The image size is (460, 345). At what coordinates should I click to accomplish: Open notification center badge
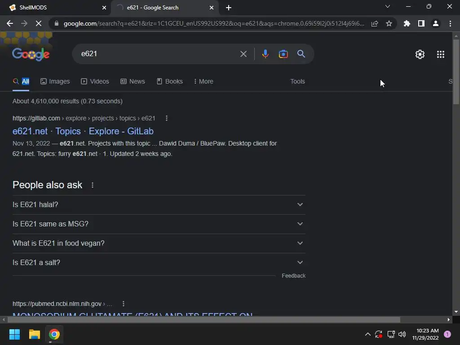[447, 334]
